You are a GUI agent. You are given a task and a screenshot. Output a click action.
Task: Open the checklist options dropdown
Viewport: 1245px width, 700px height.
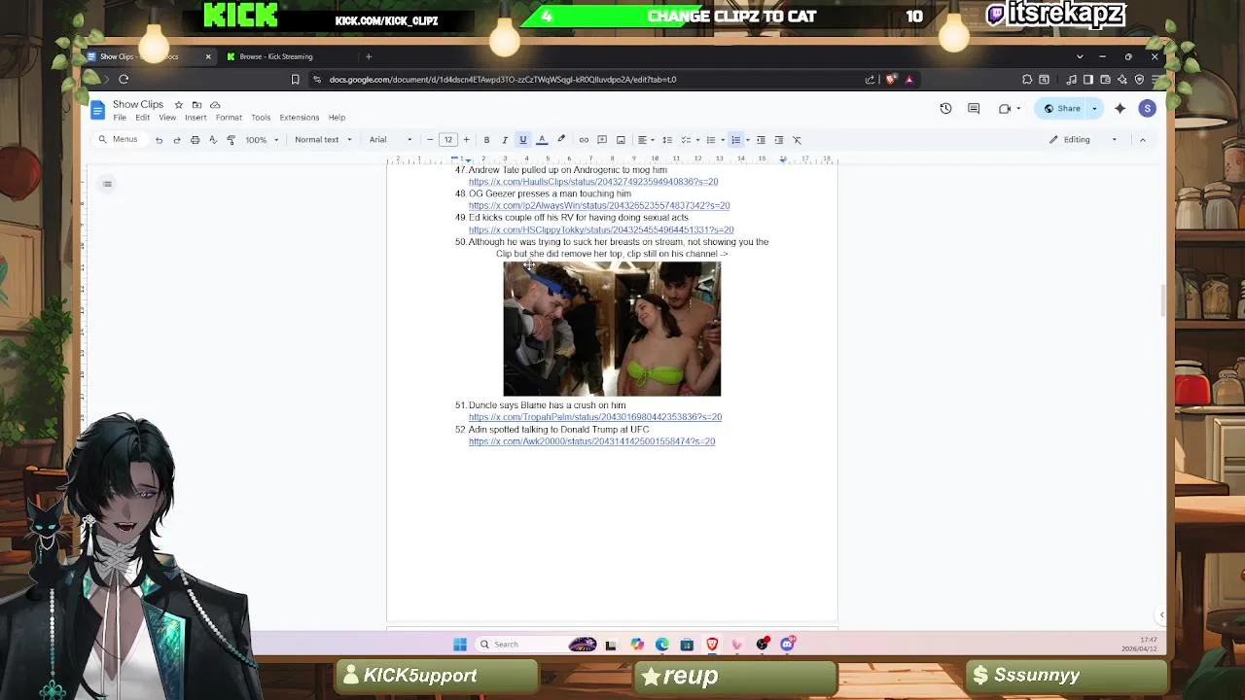(690, 140)
